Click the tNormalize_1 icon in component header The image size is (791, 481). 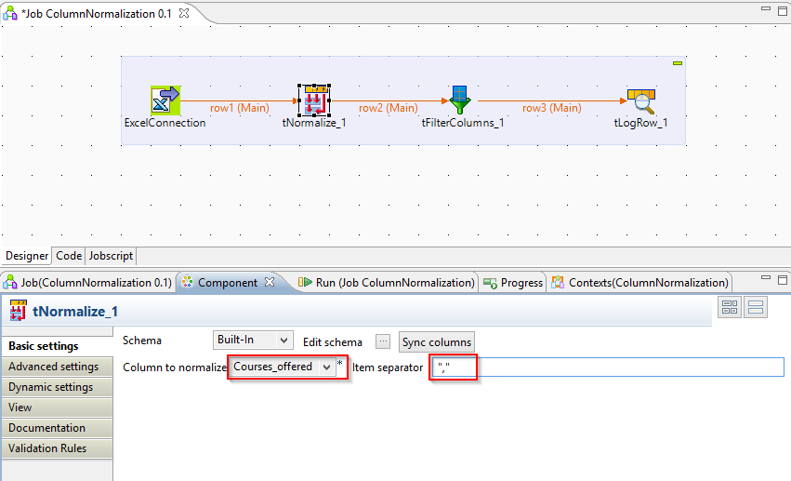coord(19,311)
